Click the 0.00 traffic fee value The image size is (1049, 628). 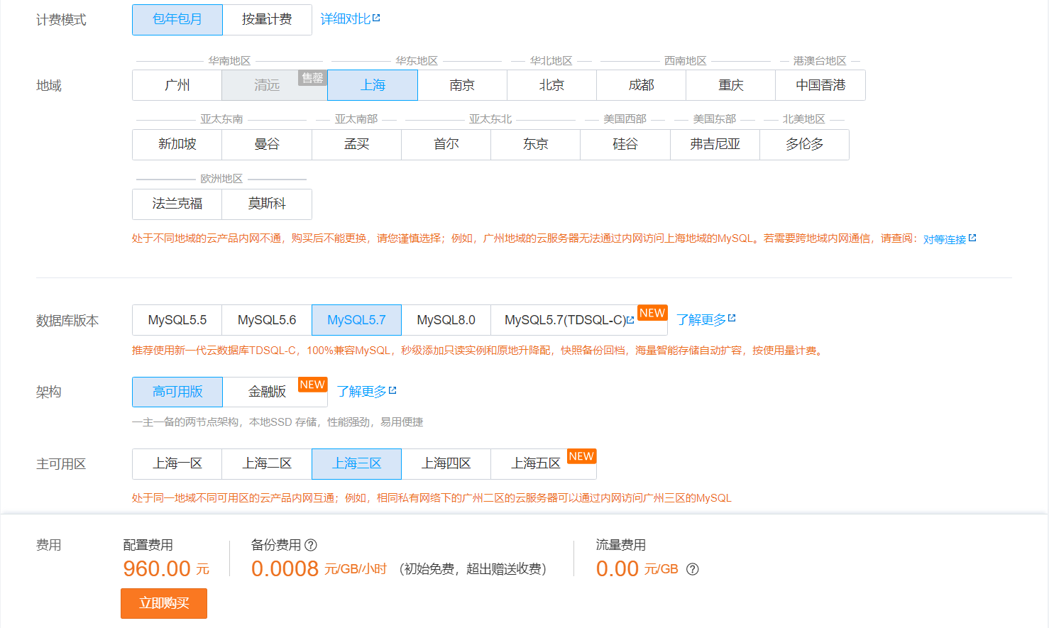tap(617, 569)
